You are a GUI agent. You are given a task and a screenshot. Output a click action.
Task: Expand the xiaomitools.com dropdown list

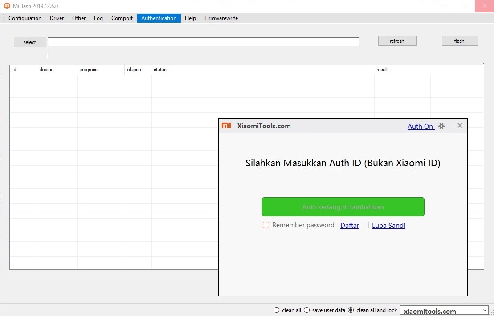[x=485, y=310]
